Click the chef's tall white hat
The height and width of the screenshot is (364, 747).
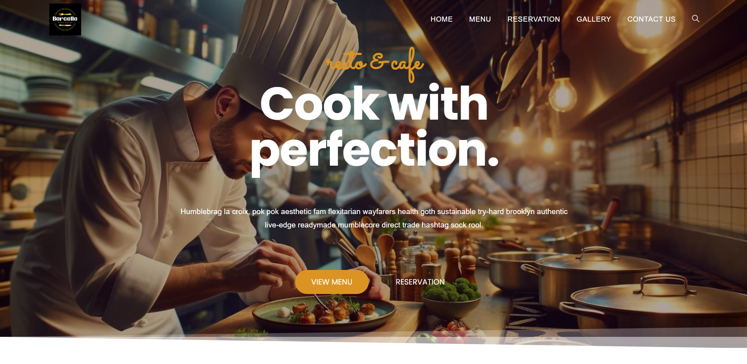pyautogui.click(x=292, y=59)
